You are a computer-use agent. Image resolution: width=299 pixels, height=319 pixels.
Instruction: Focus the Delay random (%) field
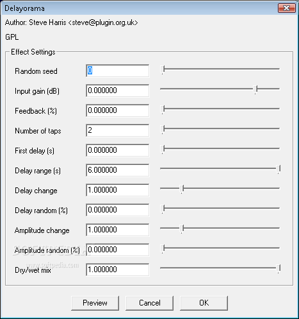click(118, 210)
